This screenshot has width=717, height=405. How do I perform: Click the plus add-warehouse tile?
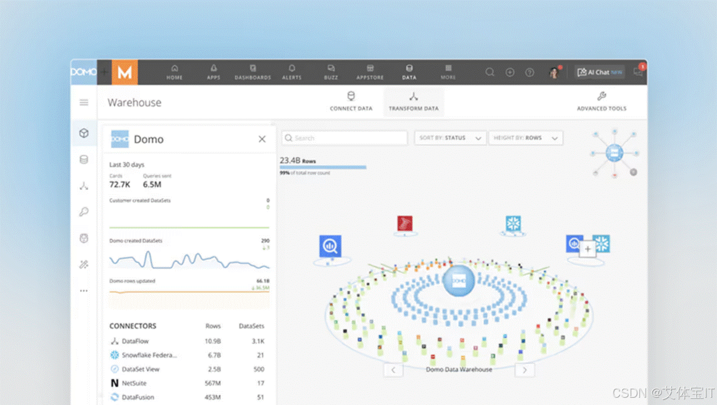tap(588, 249)
